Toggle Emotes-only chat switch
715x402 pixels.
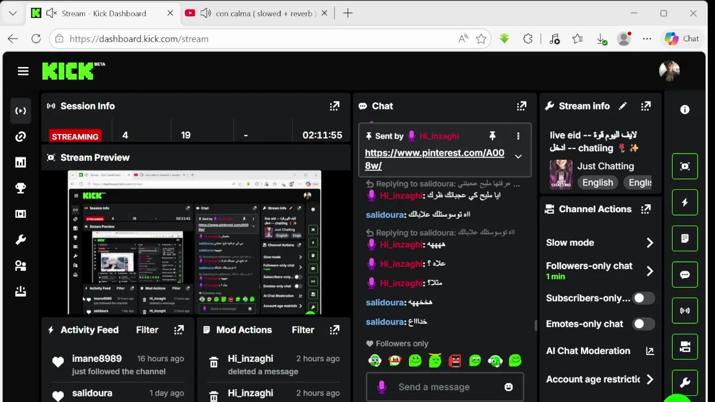click(643, 324)
